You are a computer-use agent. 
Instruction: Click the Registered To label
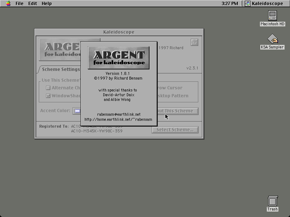click(54, 126)
